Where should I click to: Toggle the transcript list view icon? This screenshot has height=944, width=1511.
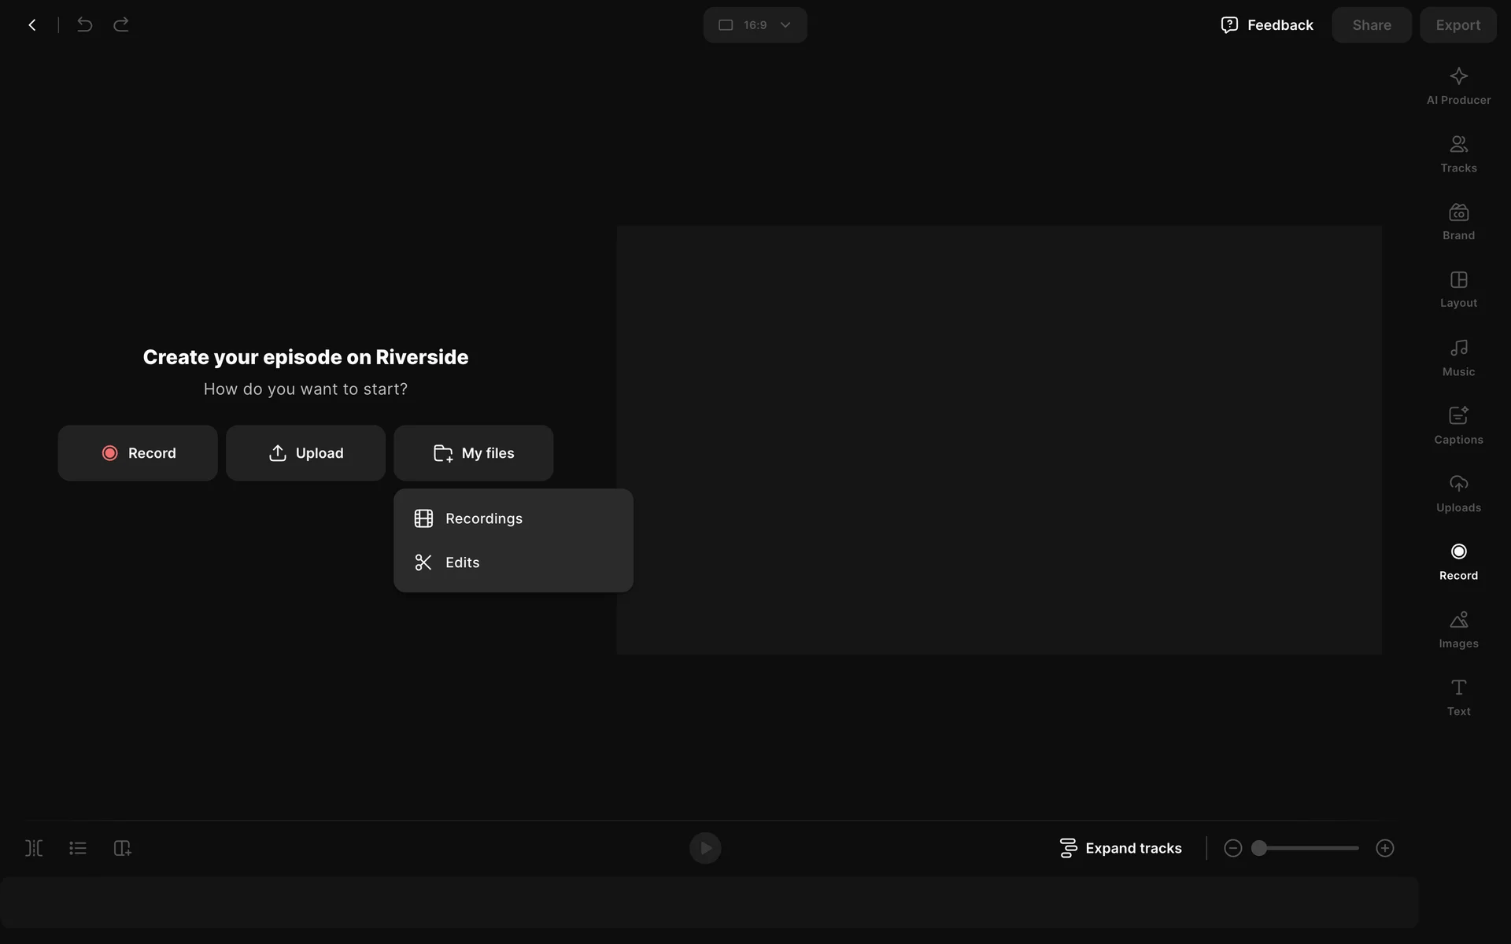[78, 848]
